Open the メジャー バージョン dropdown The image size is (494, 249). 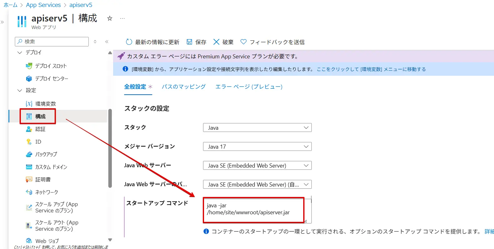[257, 146]
